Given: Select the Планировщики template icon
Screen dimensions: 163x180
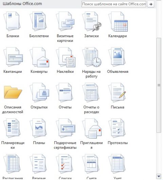Looking at the screenshot, I should 12,128.
